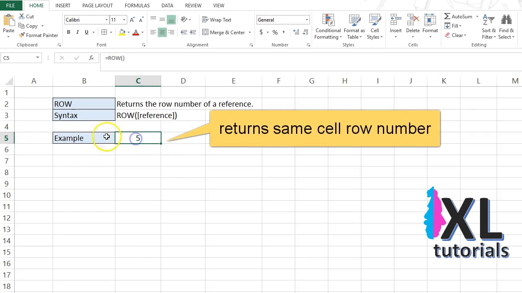
Task: Open the font size dropdown
Action: (x=124, y=20)
